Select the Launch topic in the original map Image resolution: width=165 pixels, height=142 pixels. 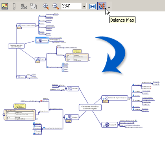(x=21, y=77)
